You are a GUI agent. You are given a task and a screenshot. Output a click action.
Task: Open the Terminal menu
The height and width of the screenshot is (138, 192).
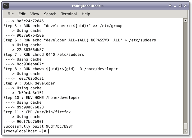pos(69,14)
